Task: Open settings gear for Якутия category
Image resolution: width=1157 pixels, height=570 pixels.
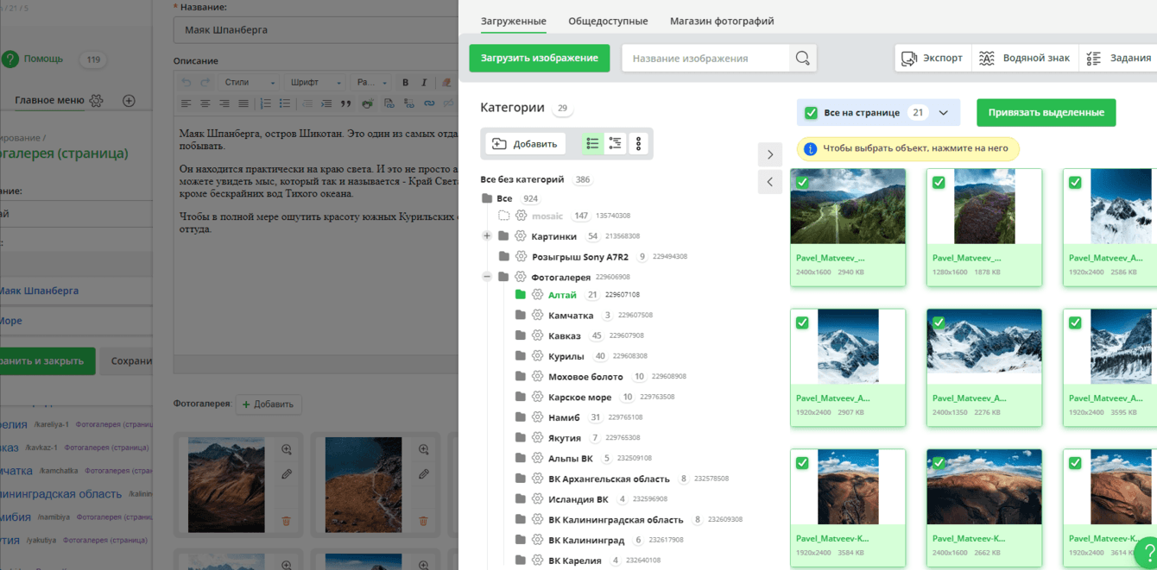Action: coord(537,438)
